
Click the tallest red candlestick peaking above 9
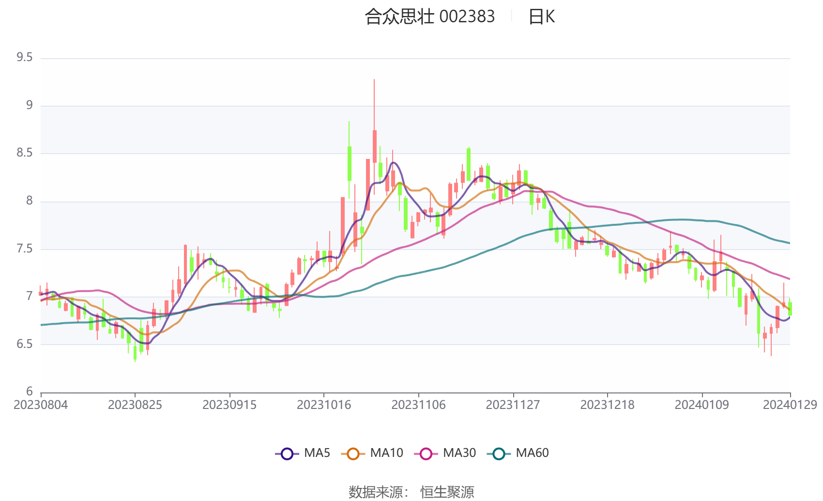374,145
